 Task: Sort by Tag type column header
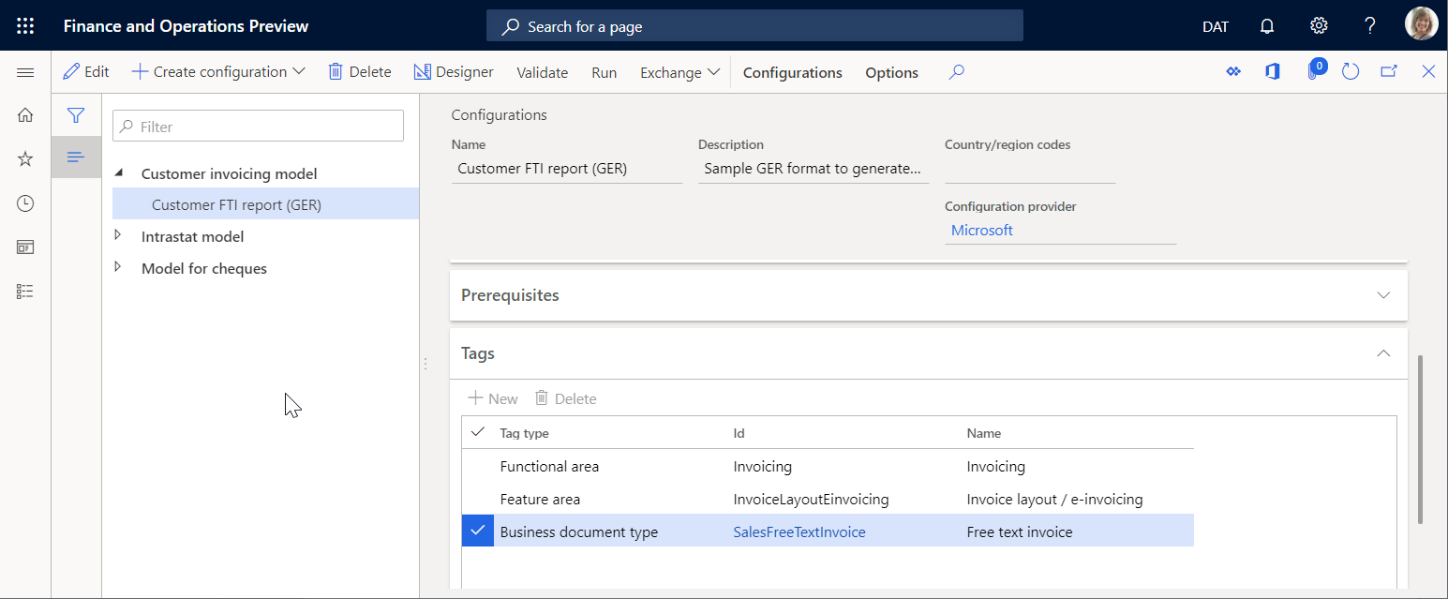pos(525,433)
